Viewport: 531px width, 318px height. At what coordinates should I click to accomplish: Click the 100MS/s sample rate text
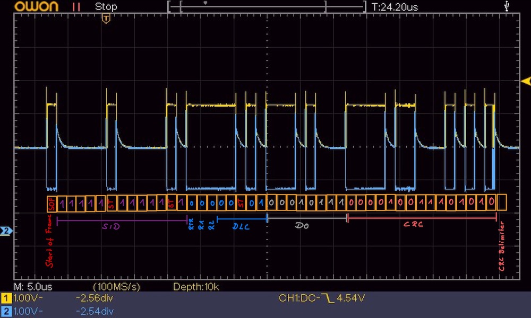tap(116, 287)
